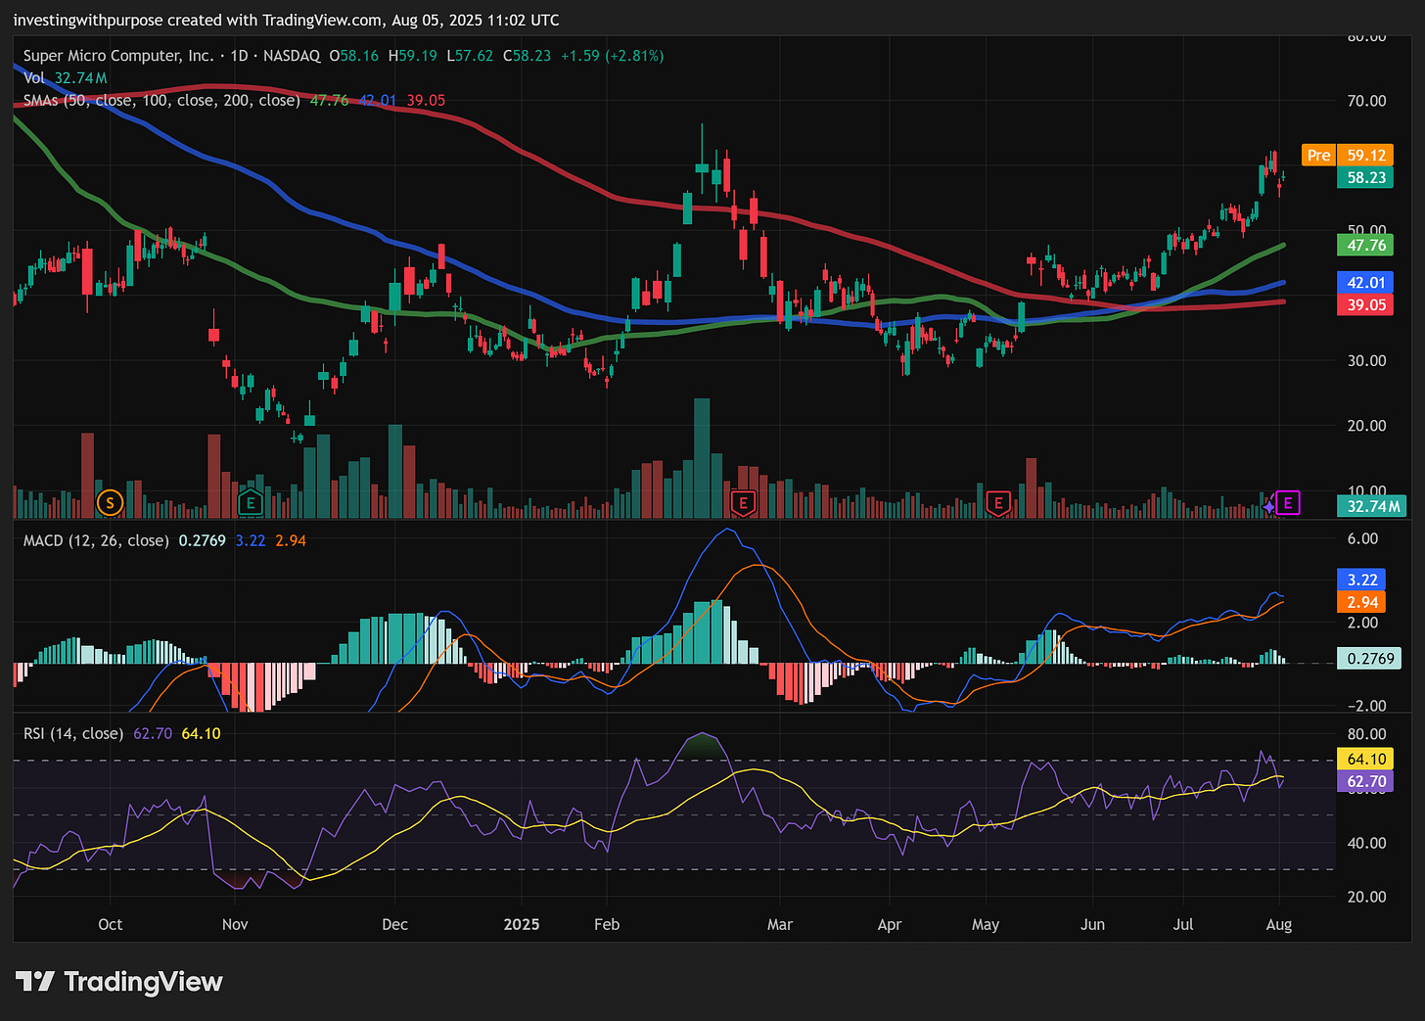Viewport: 1425px width, 1021px height.
Task: Click the Feb label on time axis
Action: tap(607, 924)
